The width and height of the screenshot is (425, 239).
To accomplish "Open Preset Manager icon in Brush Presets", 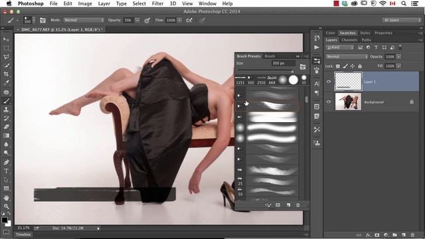I will point(278,205).
